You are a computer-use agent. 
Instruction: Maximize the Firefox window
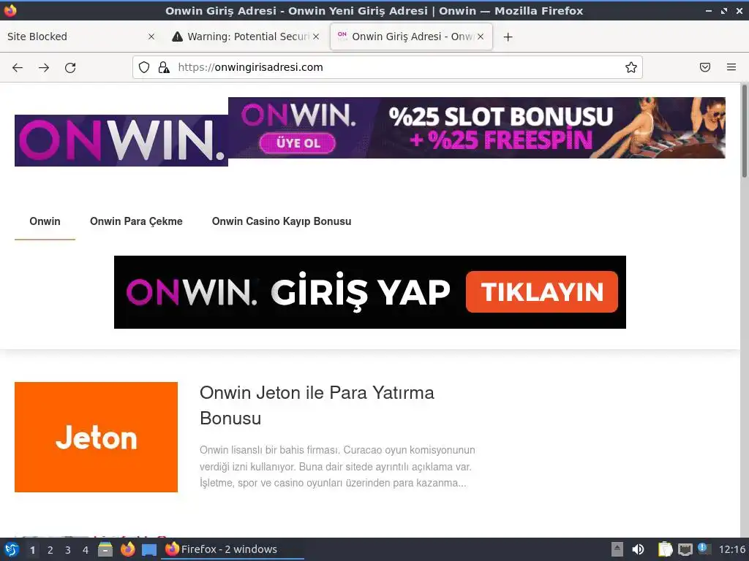(724, 10)
